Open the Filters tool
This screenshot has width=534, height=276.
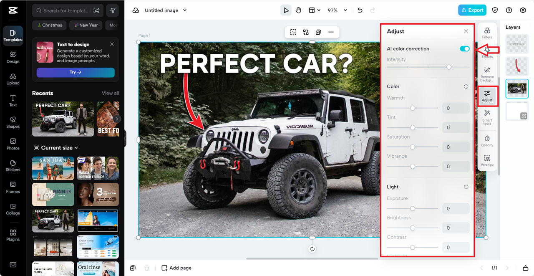click(x=487, y=33)
